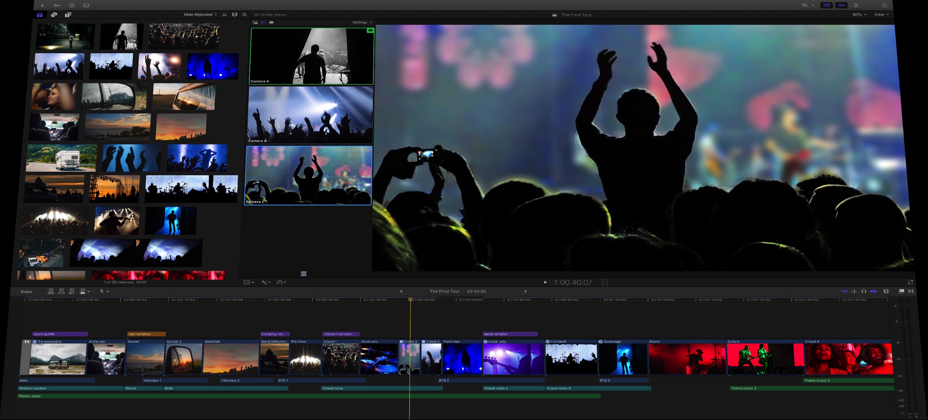The width and height of the screenshot is (928, 420).
Task: Open the angle viewer Settings menu
Action: (x=362, y=22)
